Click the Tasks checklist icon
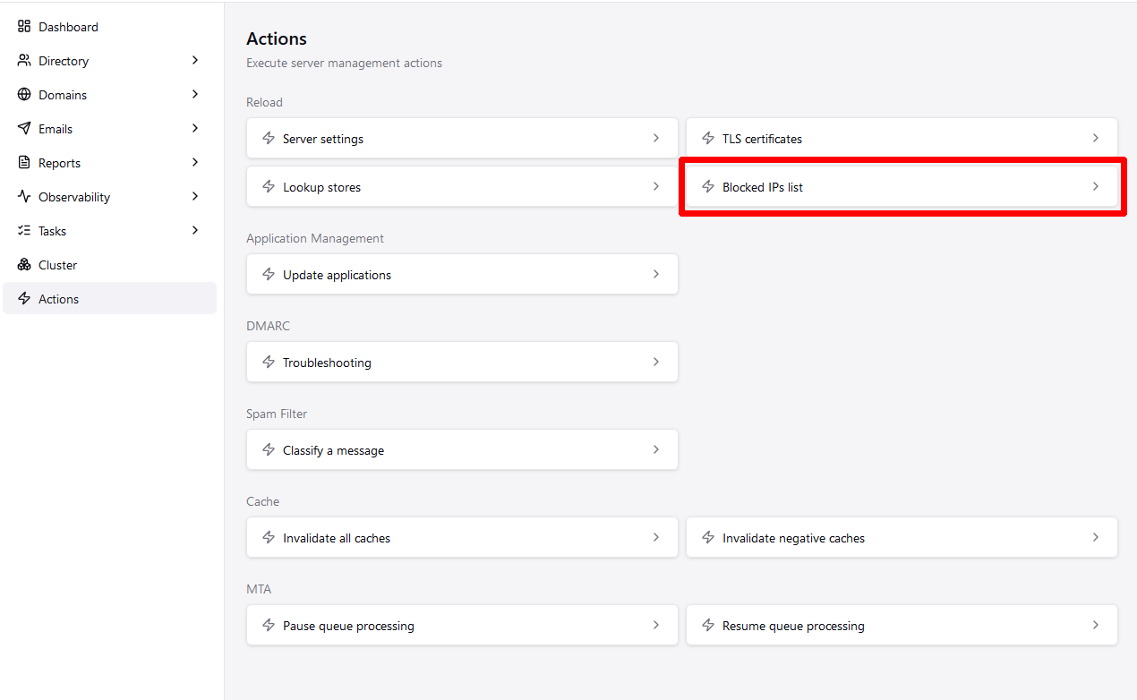Screen dimensions: 1137x700 (x=24, y=231)
